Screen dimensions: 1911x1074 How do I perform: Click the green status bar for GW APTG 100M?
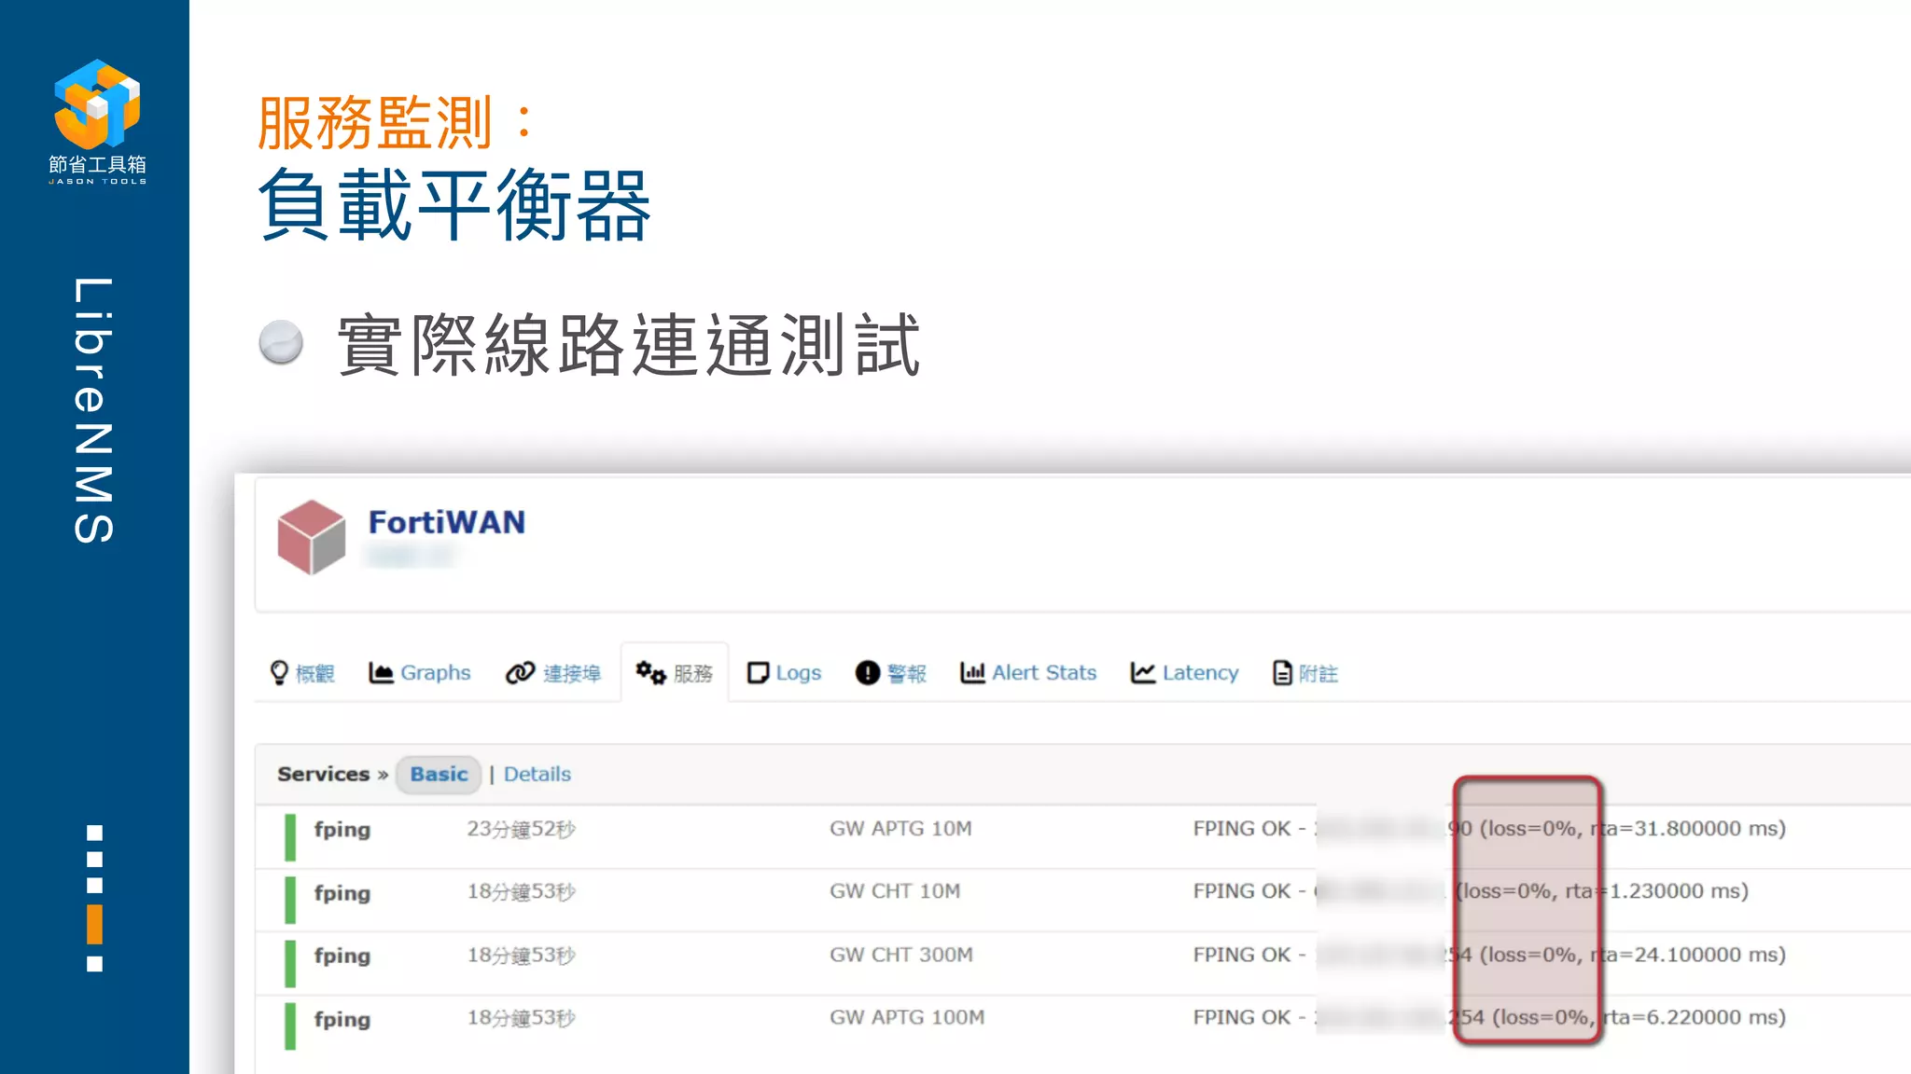coord(290,1026)
